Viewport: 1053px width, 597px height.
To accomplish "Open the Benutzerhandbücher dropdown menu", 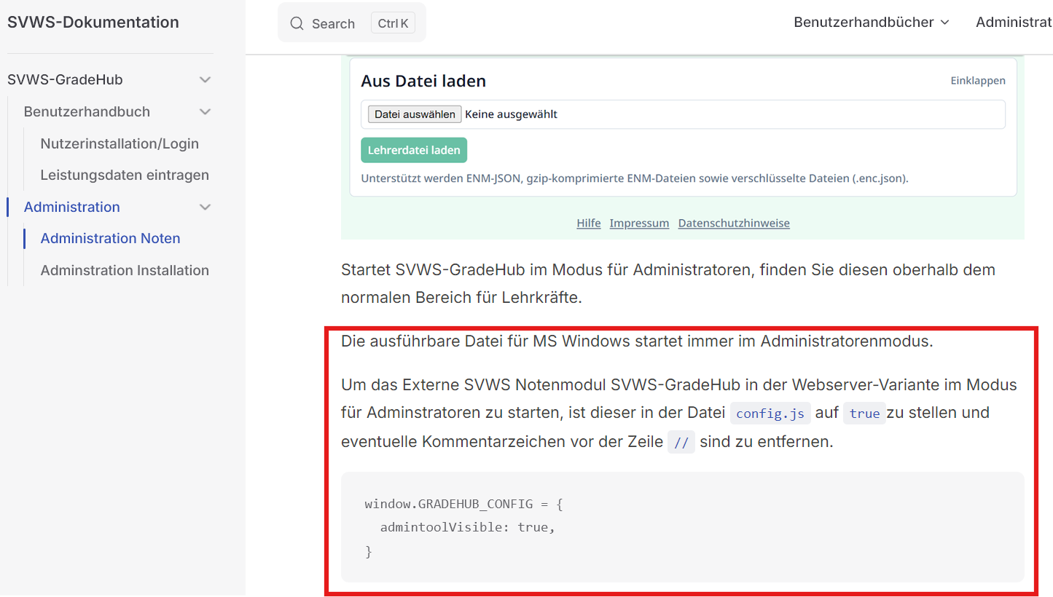I will coord(872,22).
